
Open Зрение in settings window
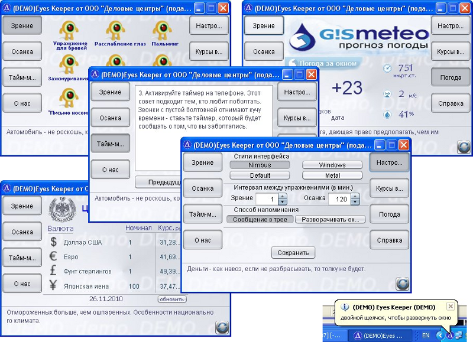coord(203,162)
